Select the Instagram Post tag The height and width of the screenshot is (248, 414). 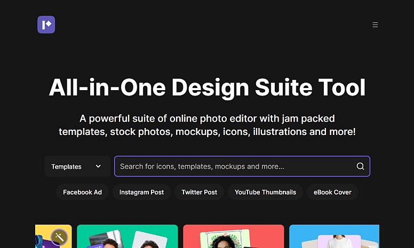click(141, 192)
